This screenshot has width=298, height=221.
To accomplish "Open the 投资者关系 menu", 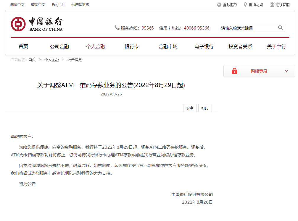I will point(240,46).
